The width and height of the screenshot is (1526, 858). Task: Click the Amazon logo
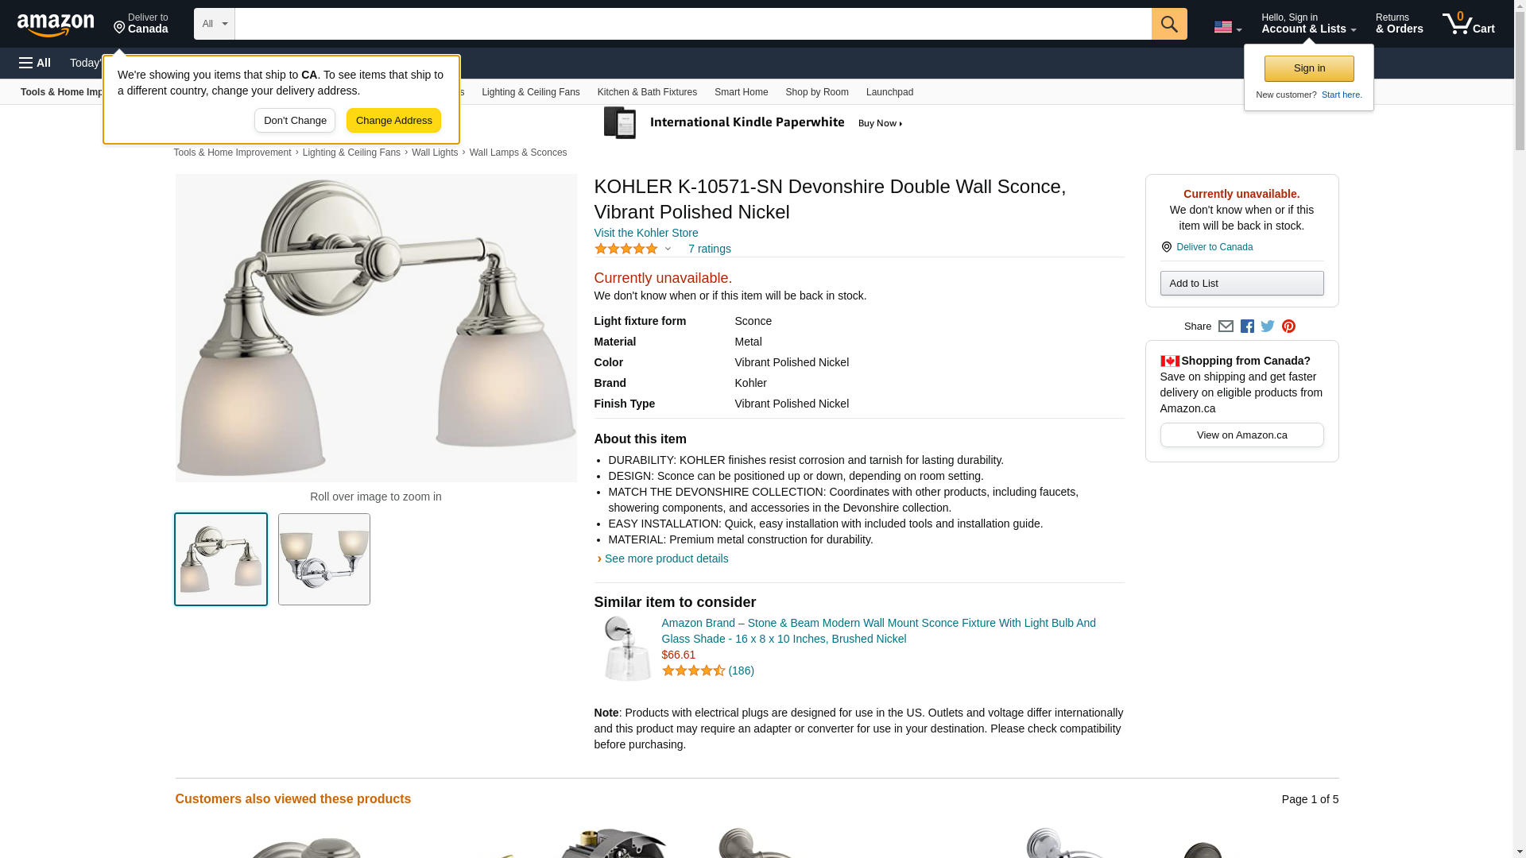(x=56, y=25)
